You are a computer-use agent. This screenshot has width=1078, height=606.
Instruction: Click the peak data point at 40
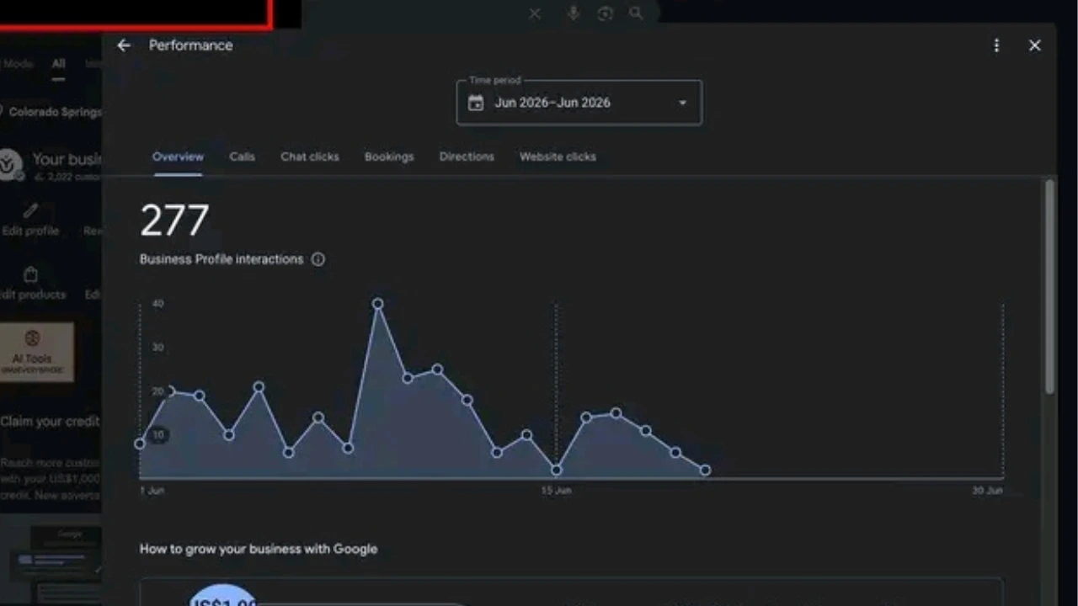[378, 304]
